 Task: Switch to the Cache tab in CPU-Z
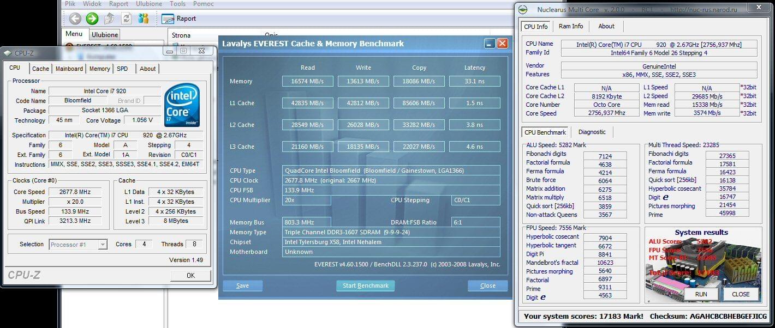(40, 69)
